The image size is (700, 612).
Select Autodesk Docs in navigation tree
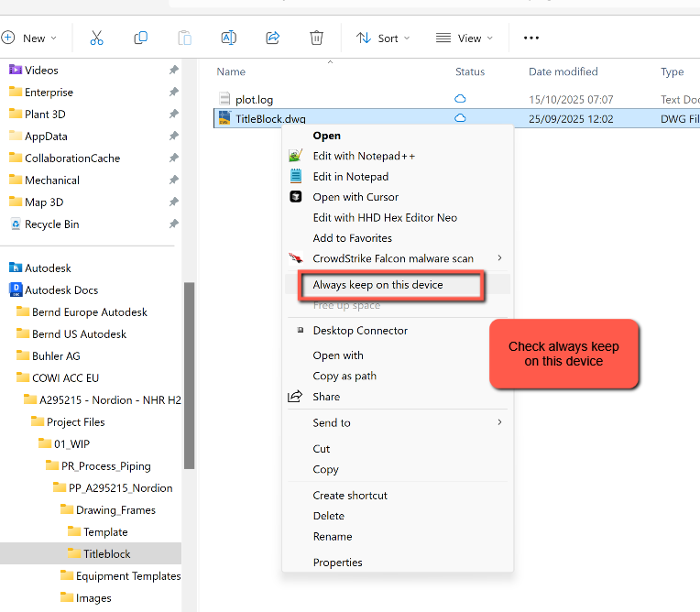click(61, 290)
